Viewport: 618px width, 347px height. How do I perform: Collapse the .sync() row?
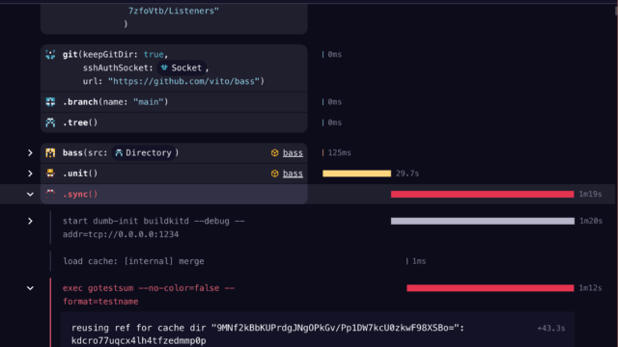coord(30,194)
